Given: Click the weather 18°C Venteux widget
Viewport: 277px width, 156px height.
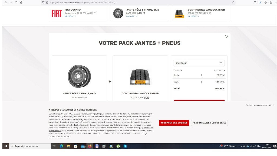Looking at the screenshot, I should pyautogui.click(x=228, y=146).
